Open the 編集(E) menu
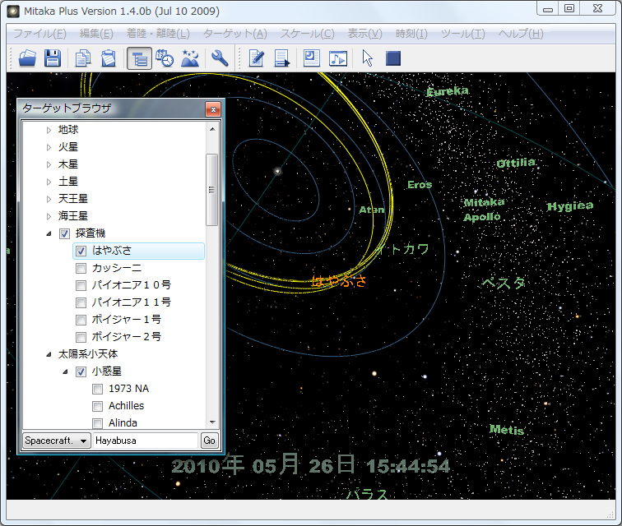Image resolution: width=622 pixels, height=526 pixels. (96, 34)
